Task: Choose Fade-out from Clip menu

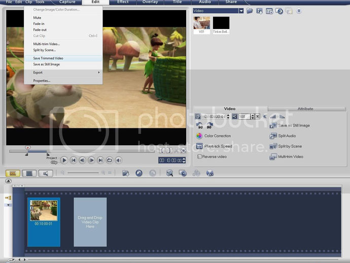Action: click(x=63, y=30)
